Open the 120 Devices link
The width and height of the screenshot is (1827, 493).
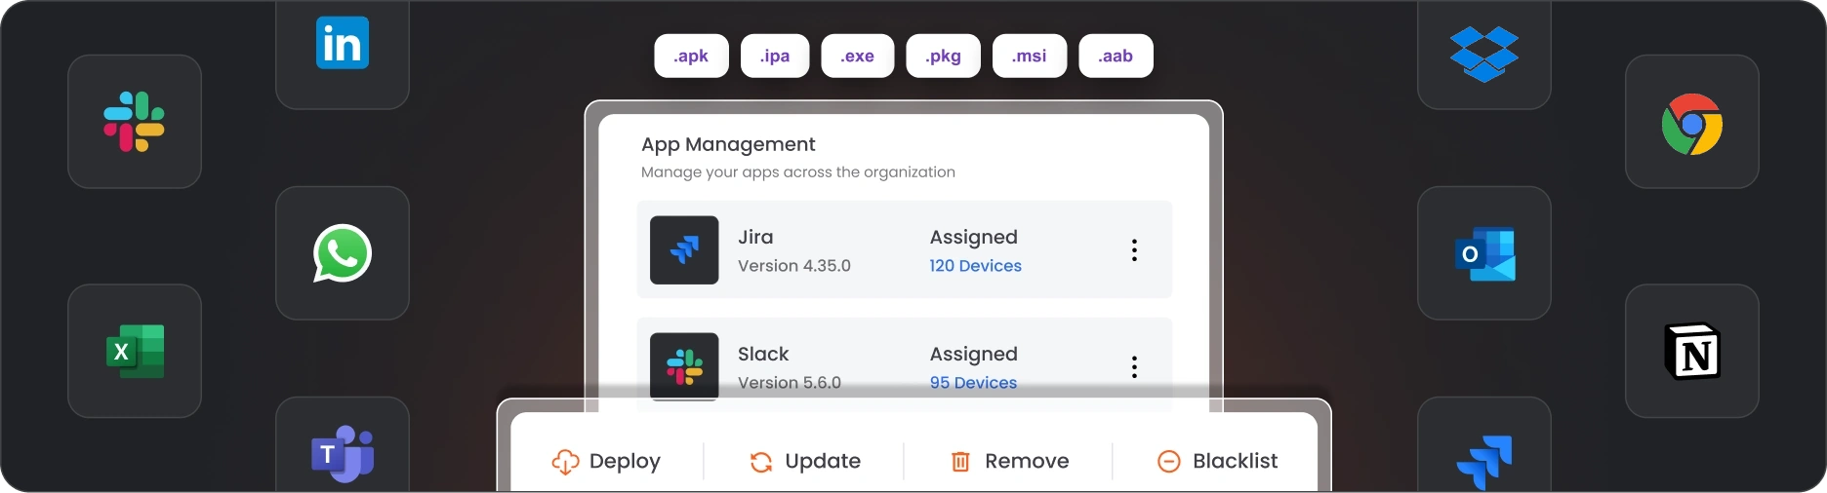pos(975,266)
